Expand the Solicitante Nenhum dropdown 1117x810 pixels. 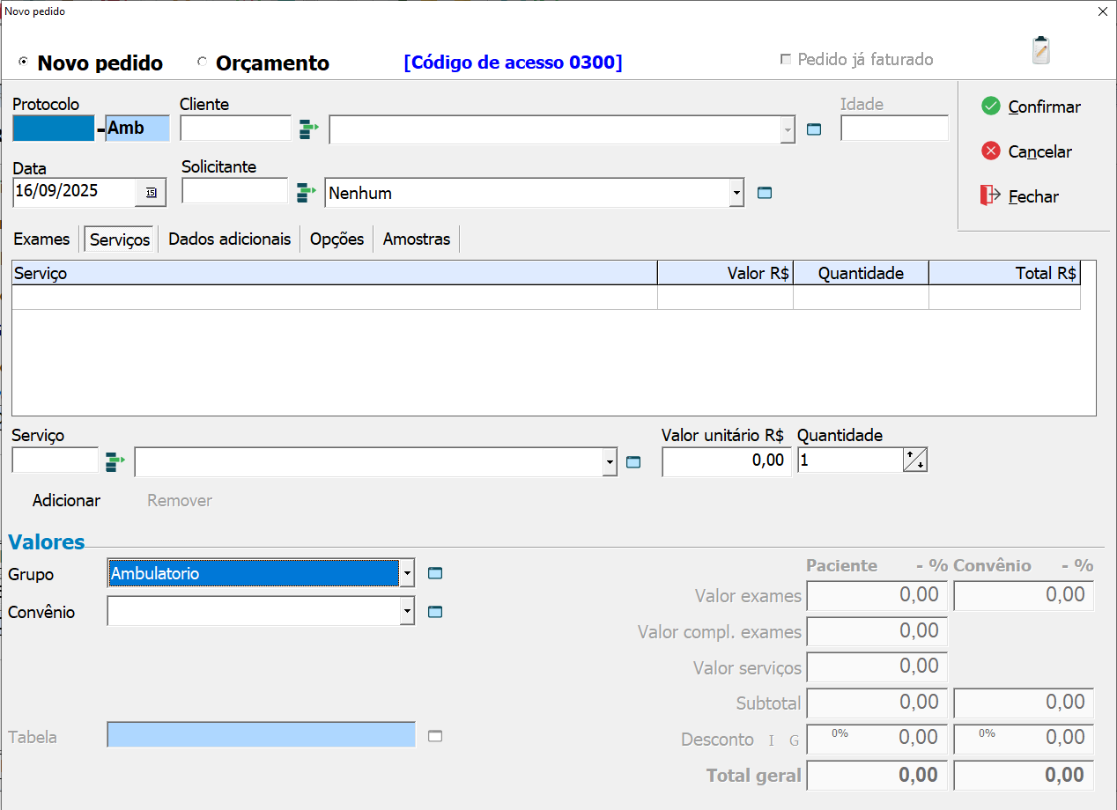(736, 193)
